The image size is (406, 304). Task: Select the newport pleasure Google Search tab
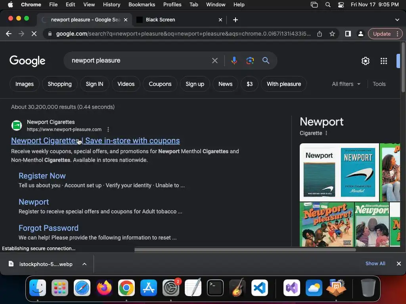(x=86, y=20)
